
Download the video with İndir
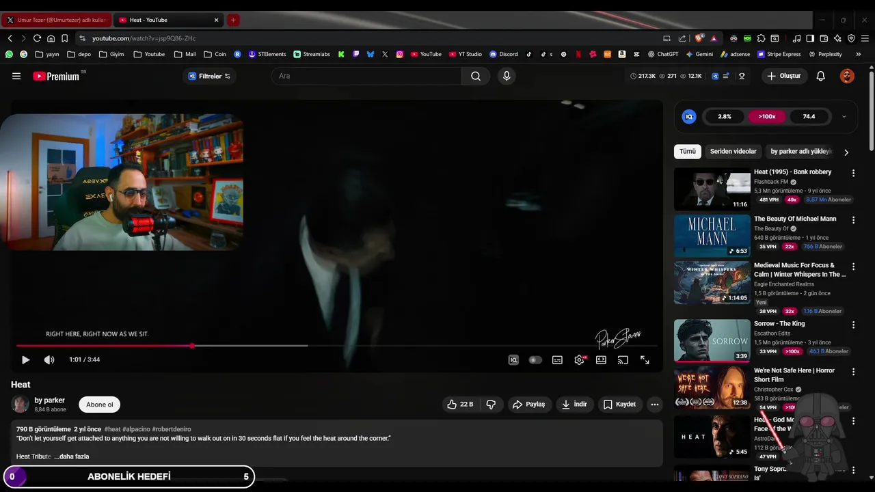click(574, 405)
